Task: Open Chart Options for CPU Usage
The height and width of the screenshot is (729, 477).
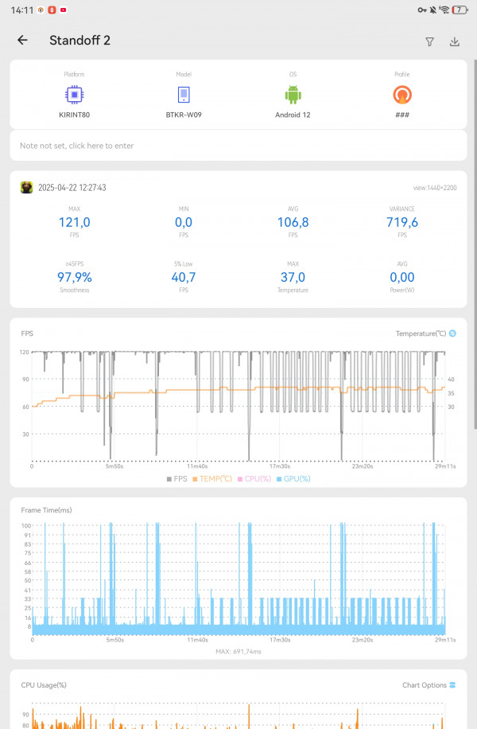Action: [429, 685]
